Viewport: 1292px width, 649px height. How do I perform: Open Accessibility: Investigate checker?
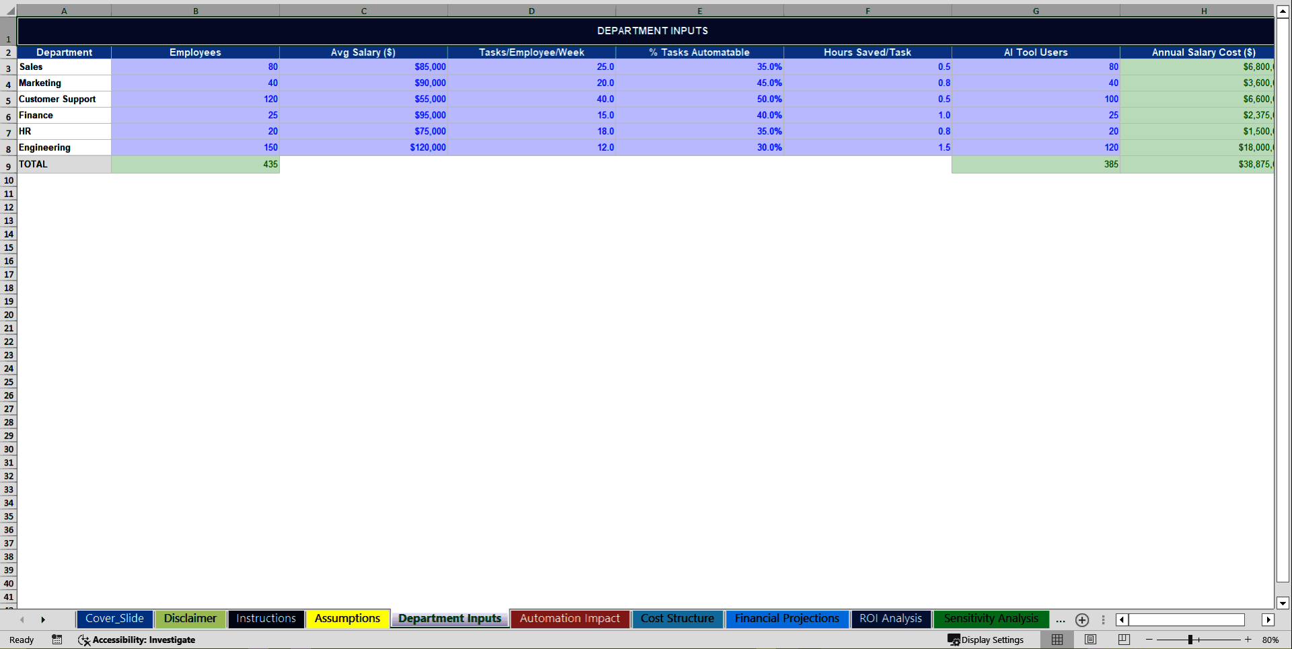click(137, 640)
